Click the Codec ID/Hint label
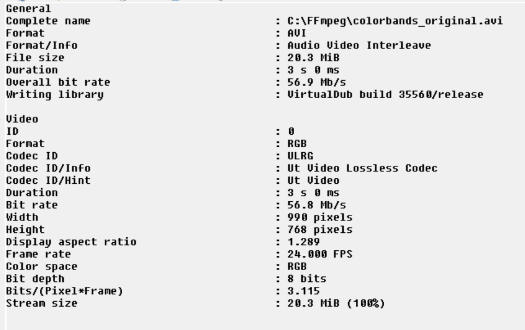Screen dimensions: 525x330 click(48, 181)
